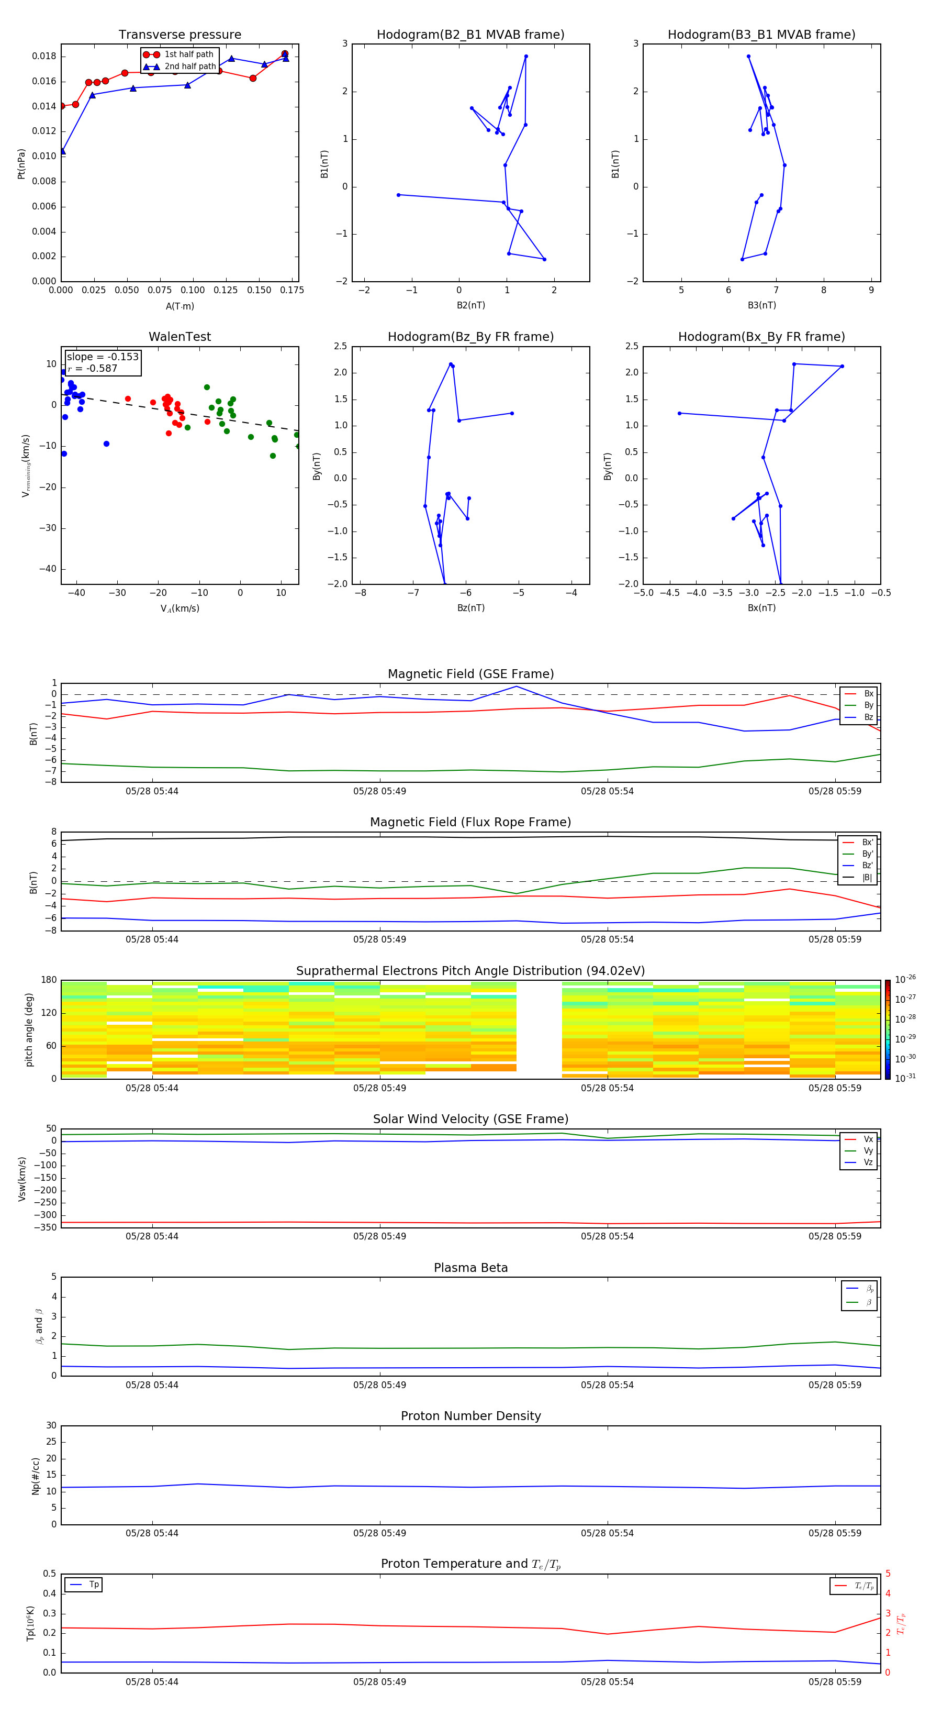This screenshot has height=1728, width=942.
Task: Click the βp legend entry in Plasma Beta
Action: (859, 1289)
